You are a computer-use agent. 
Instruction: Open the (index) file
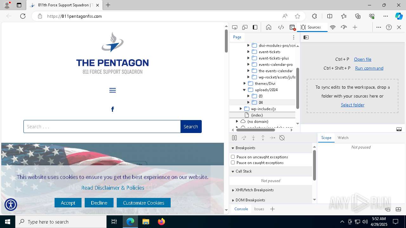coord(257,115)
